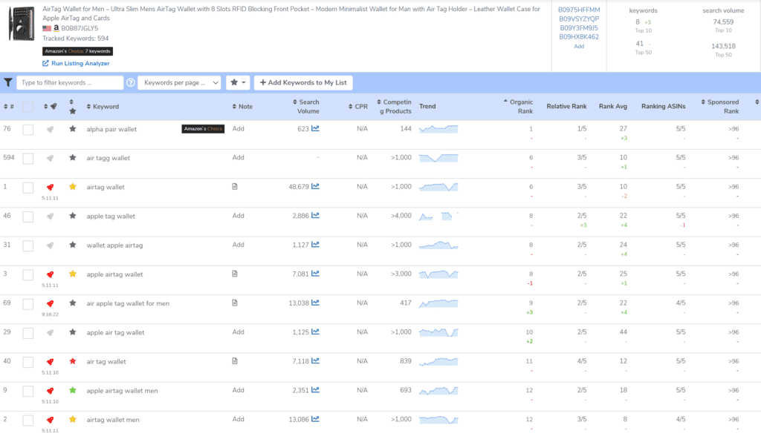Click Rank Avg column header

click(x=613, y=106)
